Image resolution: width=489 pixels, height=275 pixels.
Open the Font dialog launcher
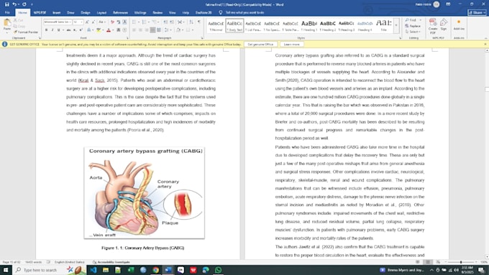127,38
